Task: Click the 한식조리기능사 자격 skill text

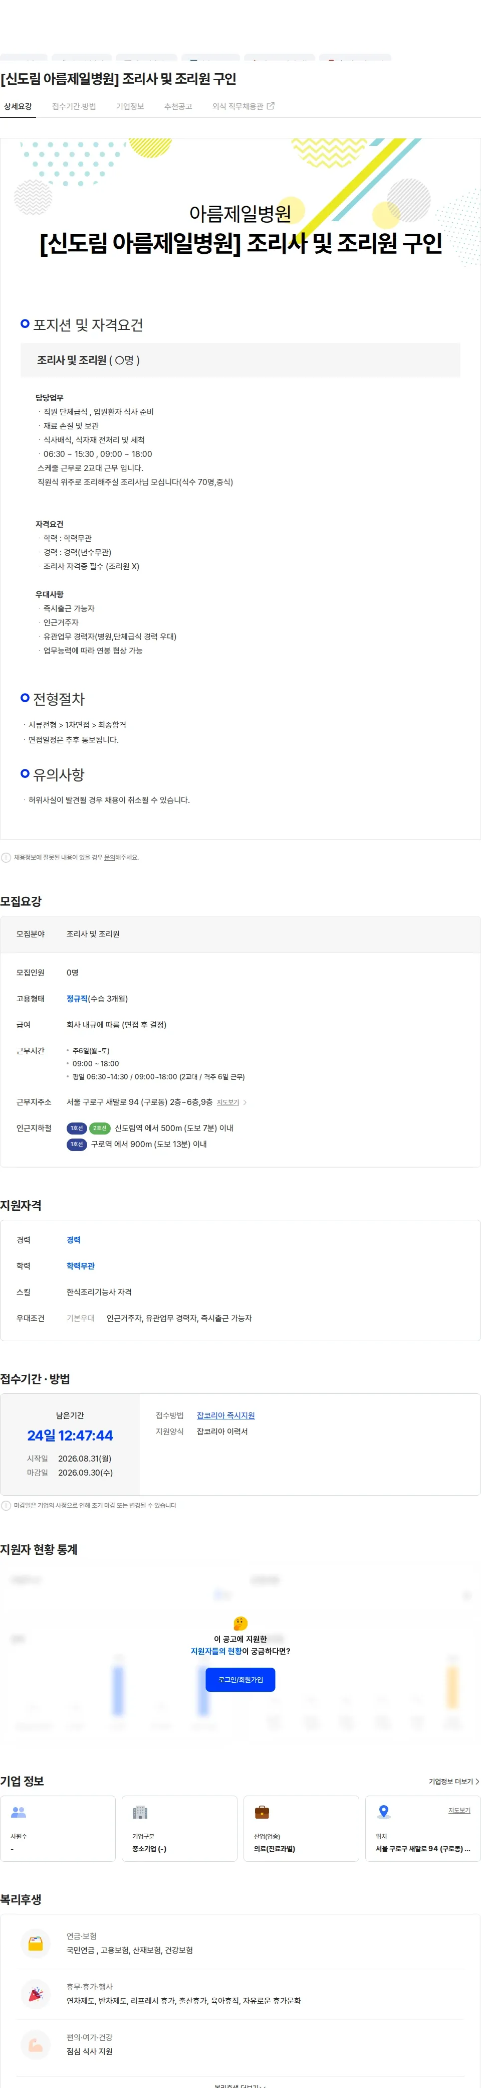Action: click(99, 1292)
